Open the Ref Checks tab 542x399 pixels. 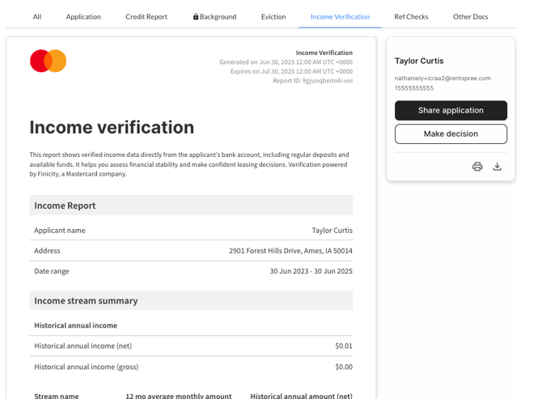(411, 17)
